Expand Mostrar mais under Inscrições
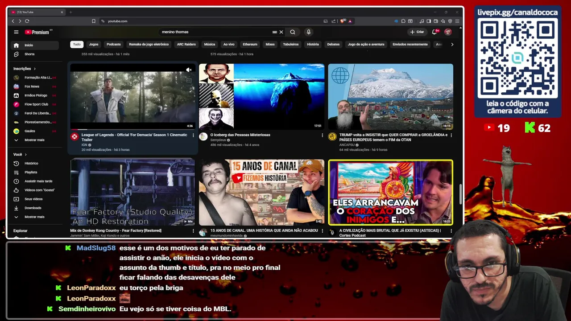 tap(35, 140)
